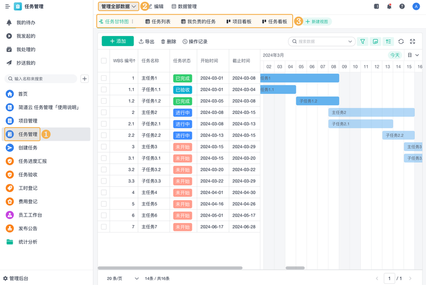The width and height of the screenshot is (426, 285).
Task: Expand the 管理全部数据 dropdown
Action: tap(118, 7)
